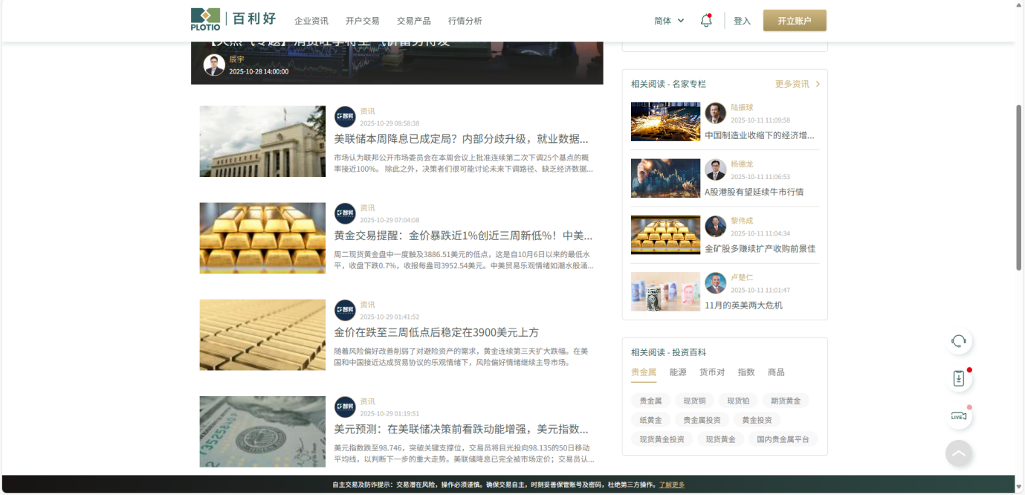This screenshot has width=1025, height=495.
Task: Open the gold bars article thumbnail
Action: (262, 238)
